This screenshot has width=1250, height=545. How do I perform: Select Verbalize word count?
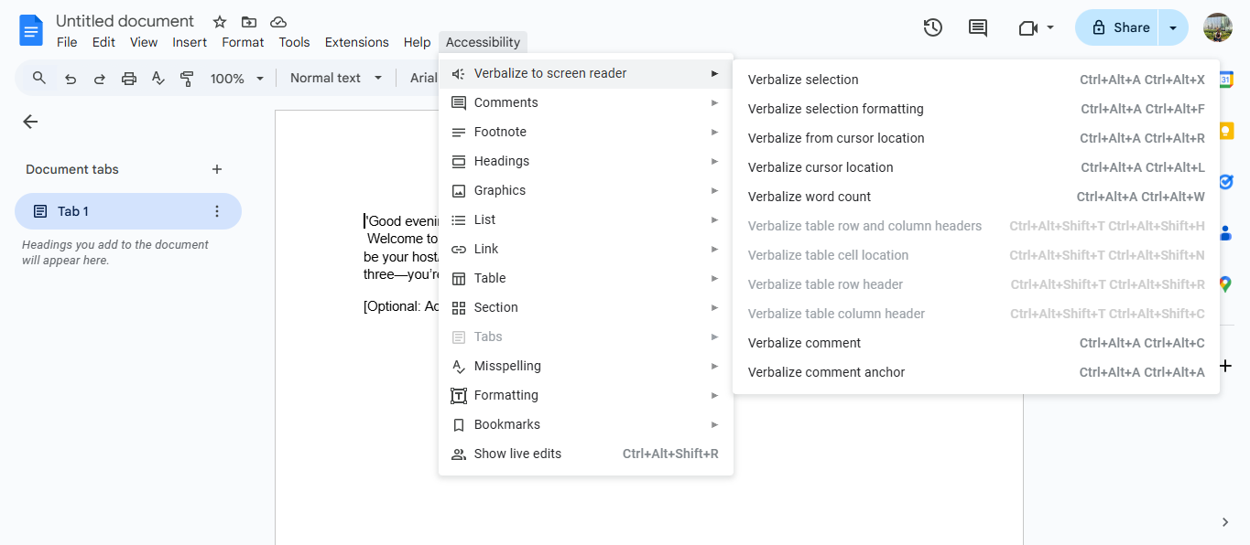pos(810,197)
